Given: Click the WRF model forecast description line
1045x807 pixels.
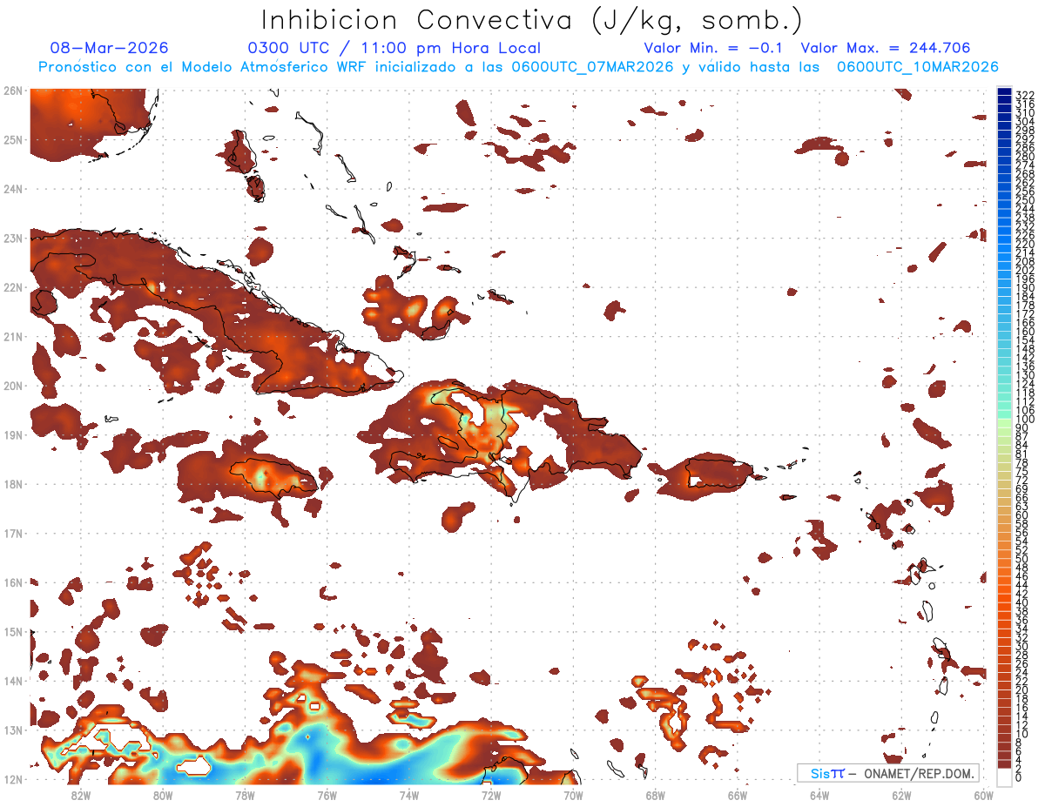Looking at the screenshot, I should [x=517, y=67].
